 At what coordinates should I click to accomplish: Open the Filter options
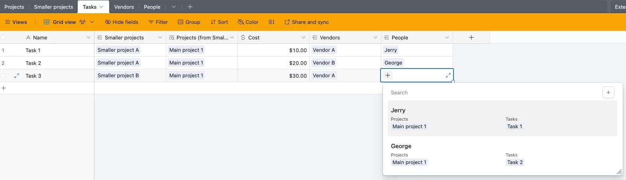[x=158, y=22]
